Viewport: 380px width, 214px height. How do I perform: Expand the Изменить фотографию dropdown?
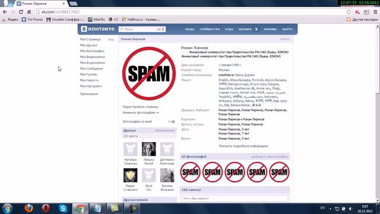[141, 112]
